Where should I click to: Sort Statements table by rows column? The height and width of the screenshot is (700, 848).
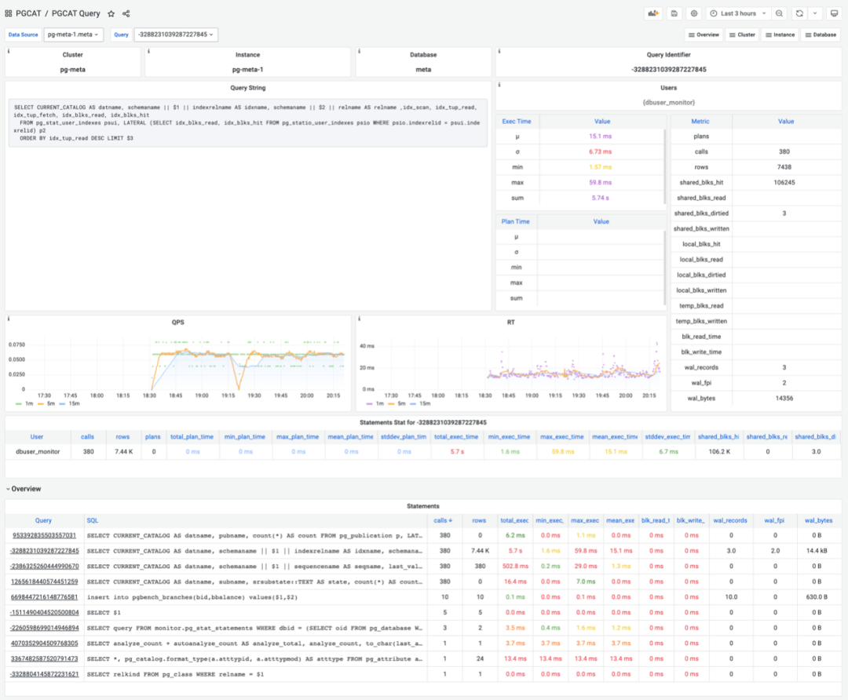coord(479,520)
